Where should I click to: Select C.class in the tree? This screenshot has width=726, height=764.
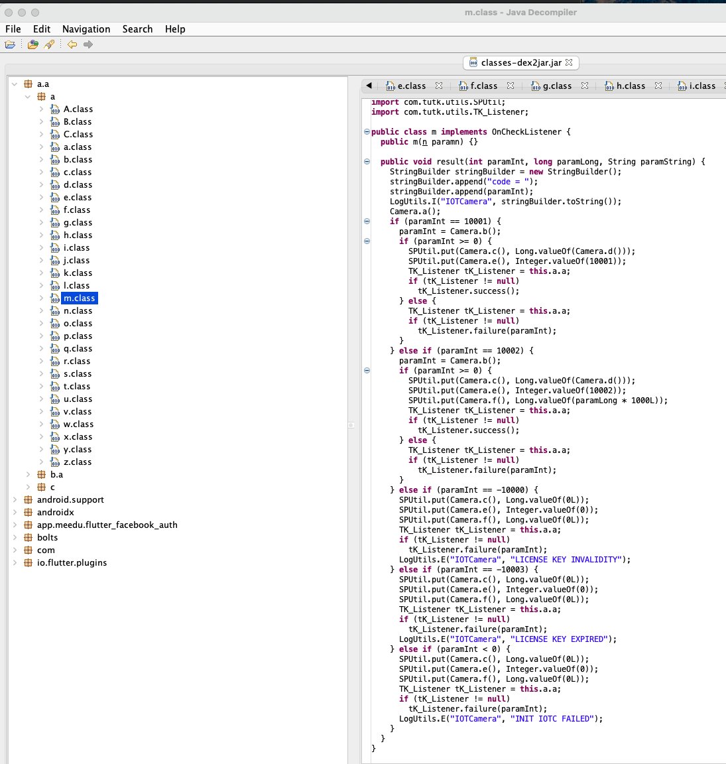click(78, 135)
